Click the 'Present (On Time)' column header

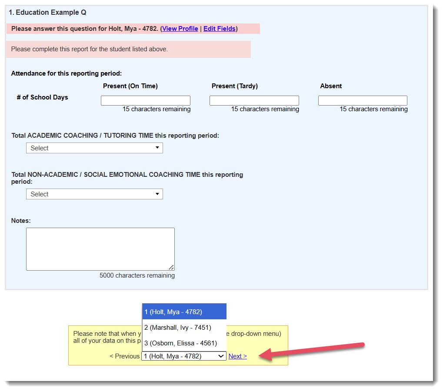click(x=130, y=86)
